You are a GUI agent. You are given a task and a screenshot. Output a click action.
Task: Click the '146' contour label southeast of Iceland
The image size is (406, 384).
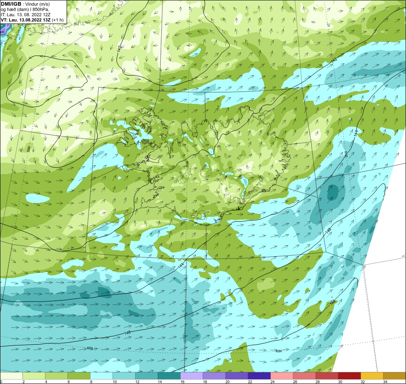[328, 231]
